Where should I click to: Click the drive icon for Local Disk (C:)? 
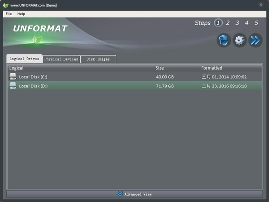point(13,77)
